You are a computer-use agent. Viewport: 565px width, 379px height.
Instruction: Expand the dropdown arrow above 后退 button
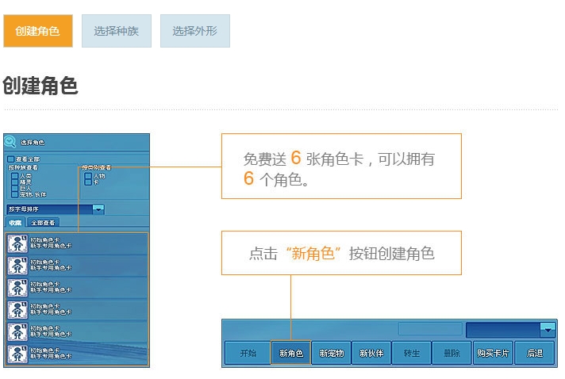(547, 329)
